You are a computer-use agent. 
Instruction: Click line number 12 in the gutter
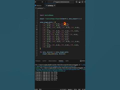click(x=37, y=29)
